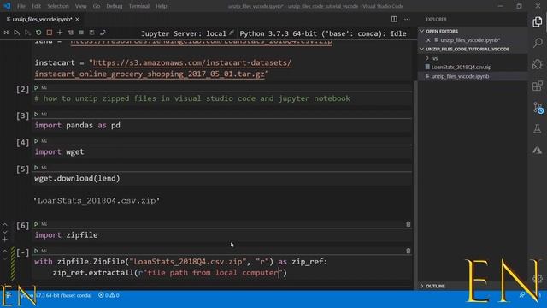Screen dimensions: 547x308
Task: Open the Debug view in activity bar
Action: coord(538,64)
